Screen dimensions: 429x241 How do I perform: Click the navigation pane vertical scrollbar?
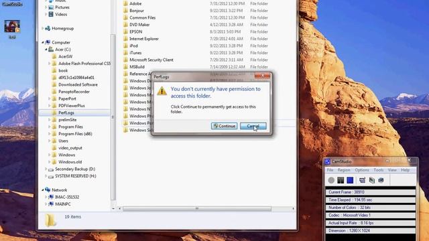(113, 117)
